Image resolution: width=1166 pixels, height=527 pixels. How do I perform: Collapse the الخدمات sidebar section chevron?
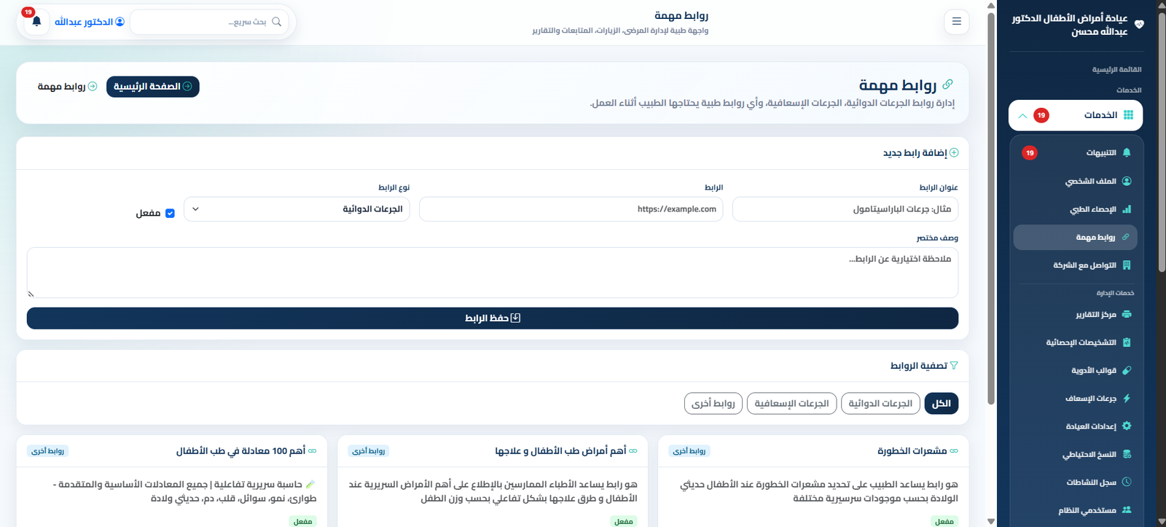(x=1022, y=115)
